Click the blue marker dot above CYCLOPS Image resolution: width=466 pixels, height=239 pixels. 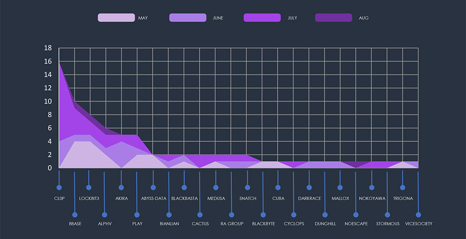point(294,215)
